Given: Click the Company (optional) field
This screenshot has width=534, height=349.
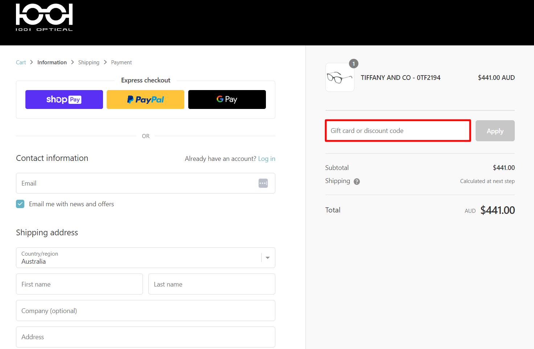Looking at the screenshot, I should click(x=145, y=311).
